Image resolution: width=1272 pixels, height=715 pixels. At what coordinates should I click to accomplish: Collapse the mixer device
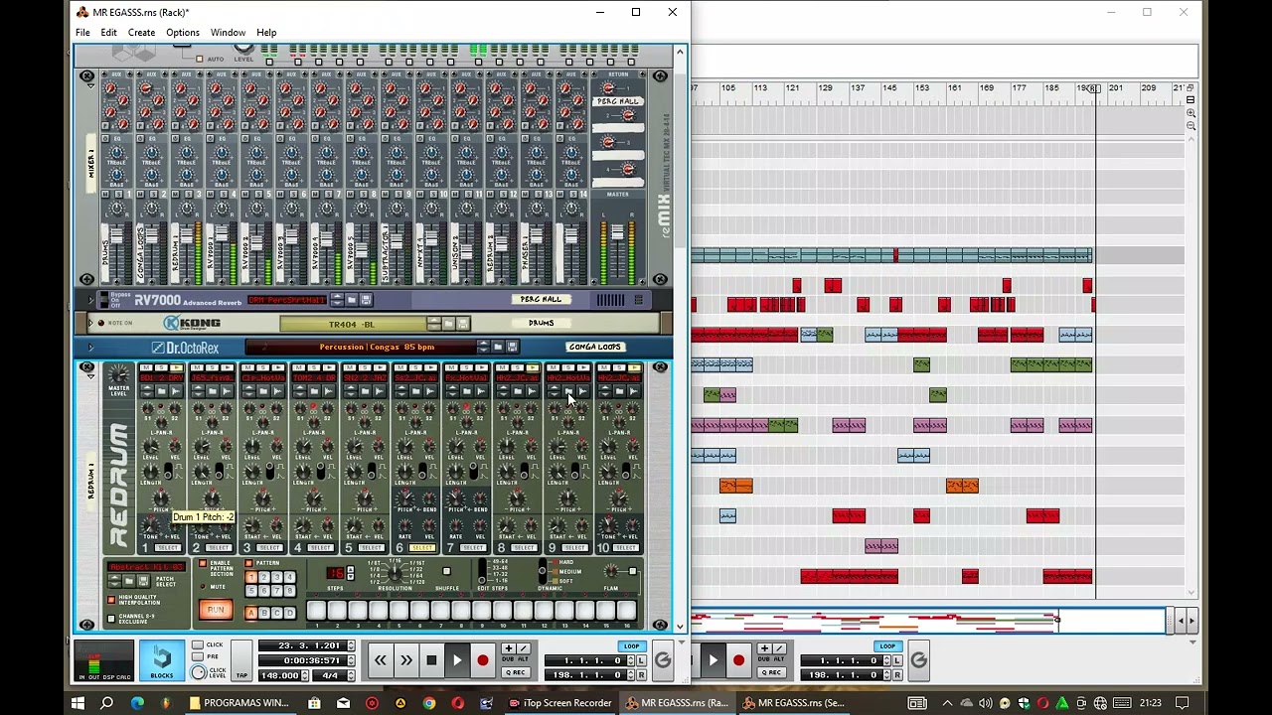click(88, 86)
